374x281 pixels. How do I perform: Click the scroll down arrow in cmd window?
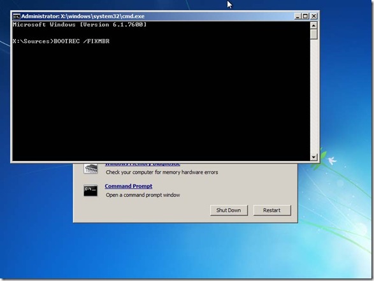click(x=313, y=157)
